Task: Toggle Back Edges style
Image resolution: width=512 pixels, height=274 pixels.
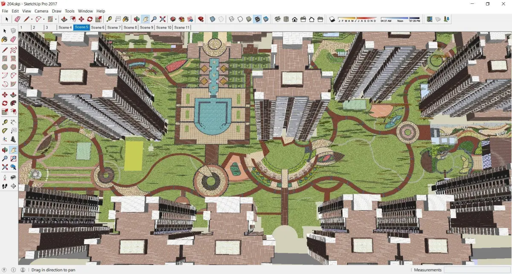Action: tap(221, 19)
